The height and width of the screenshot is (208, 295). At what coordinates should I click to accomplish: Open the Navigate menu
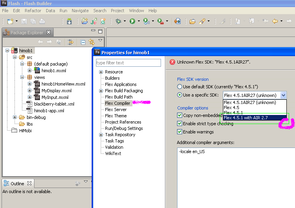point(80,11)
